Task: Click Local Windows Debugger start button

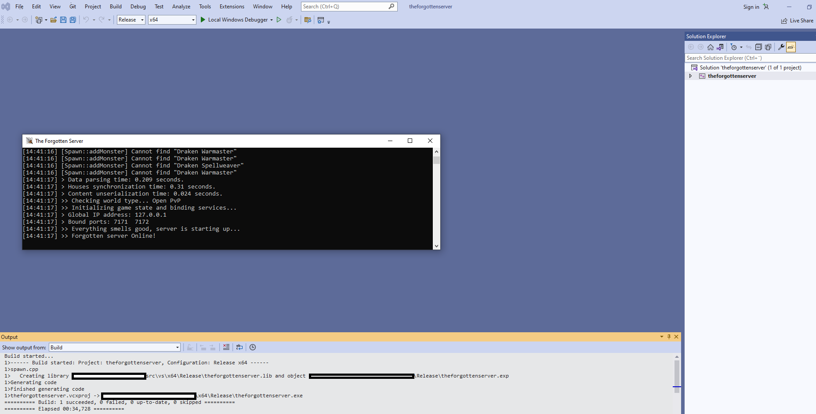Action: [234, 20]
